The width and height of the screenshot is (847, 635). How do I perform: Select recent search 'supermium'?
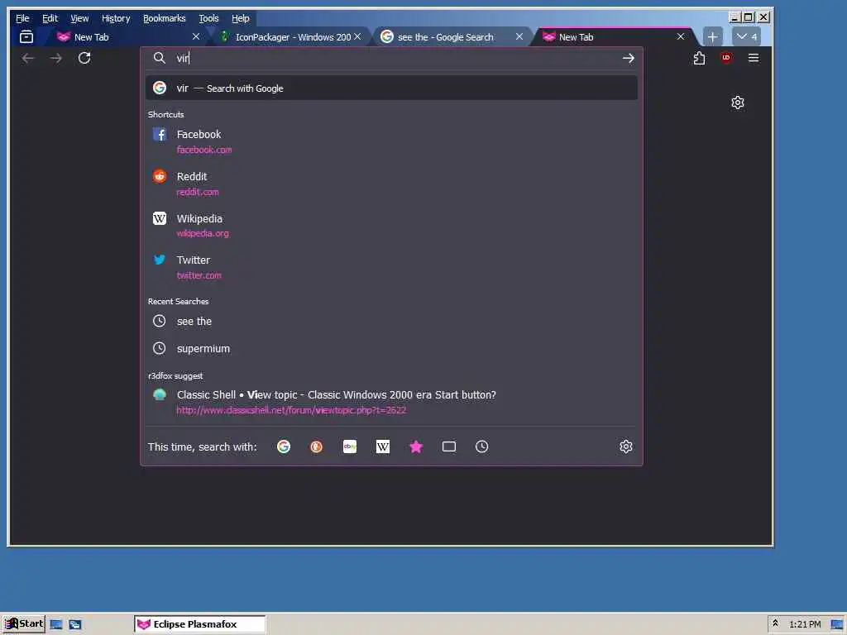[x=391, y=349]
